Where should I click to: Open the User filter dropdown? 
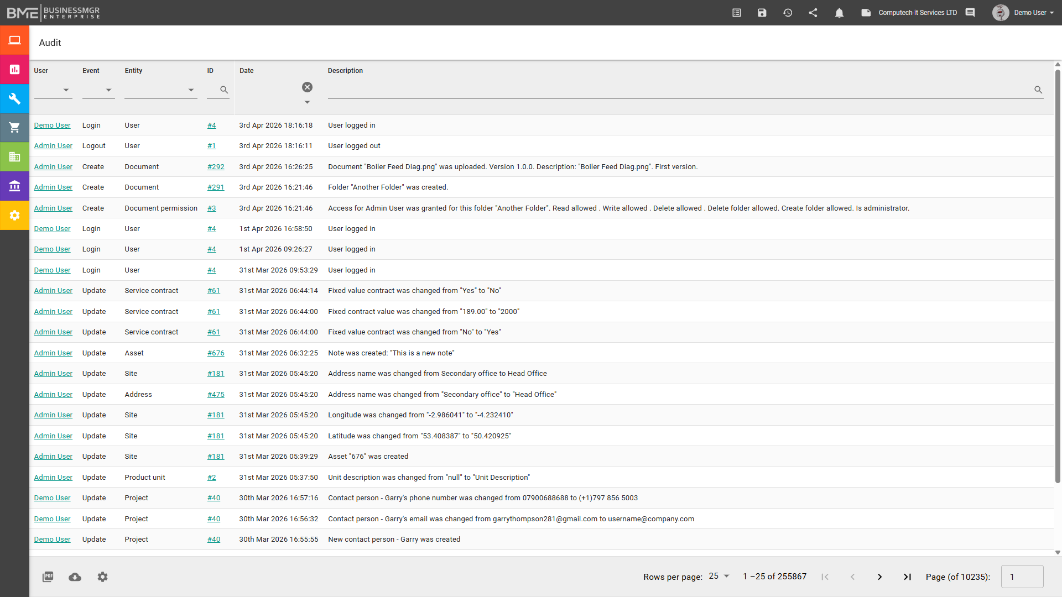click(x=65, y=90)
